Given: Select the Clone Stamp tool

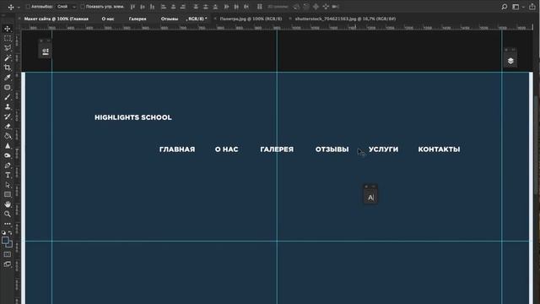Looking at the screenshot, I should pyautogui.click(x=8, y=107).
